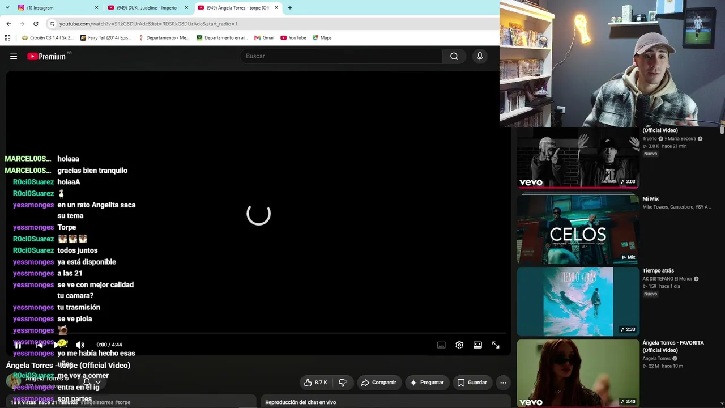Close the Instagram tab

coord(96,8)
